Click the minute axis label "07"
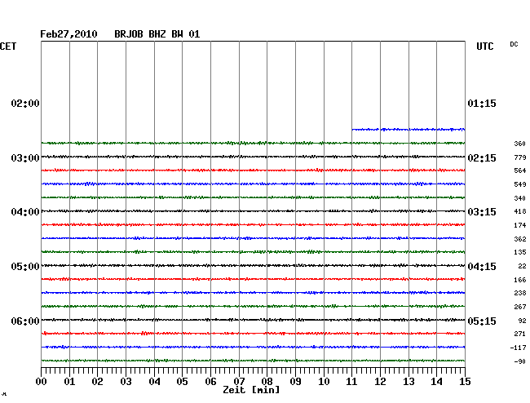The height and width of the screenshot is (403, 530). coord(239,382)
